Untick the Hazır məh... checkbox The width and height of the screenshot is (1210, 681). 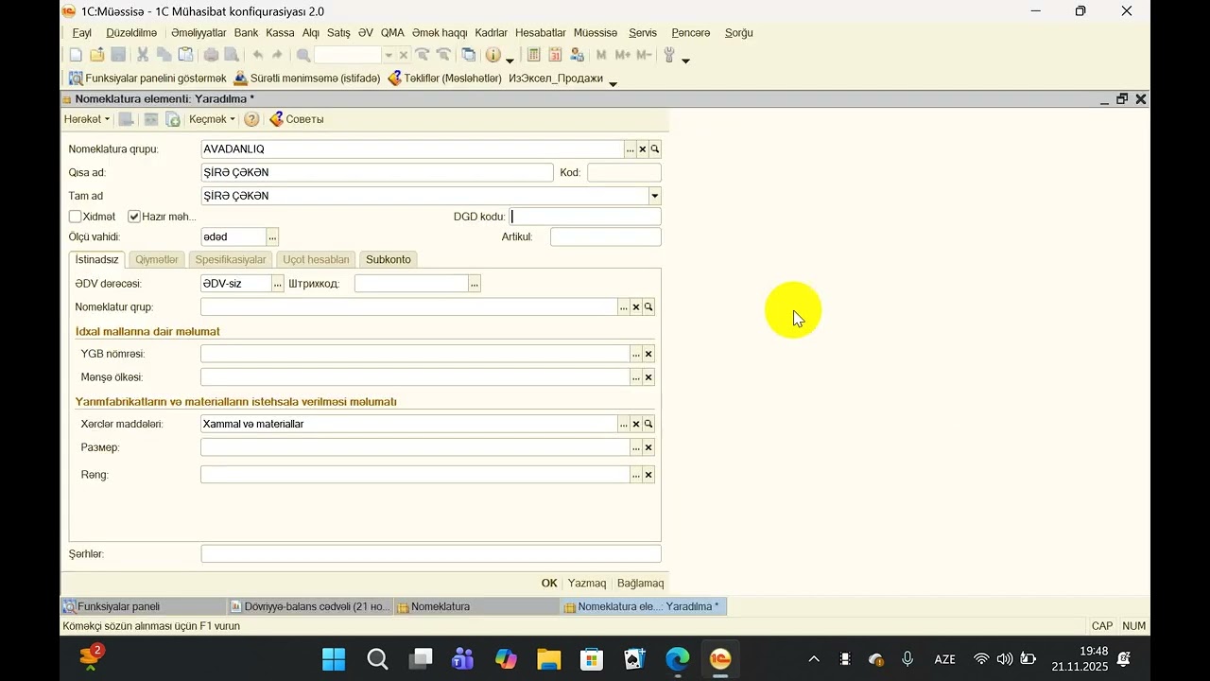point(134,217)
